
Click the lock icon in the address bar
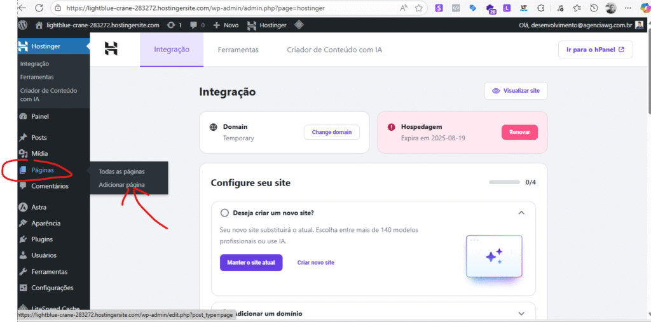click(58, 8)
